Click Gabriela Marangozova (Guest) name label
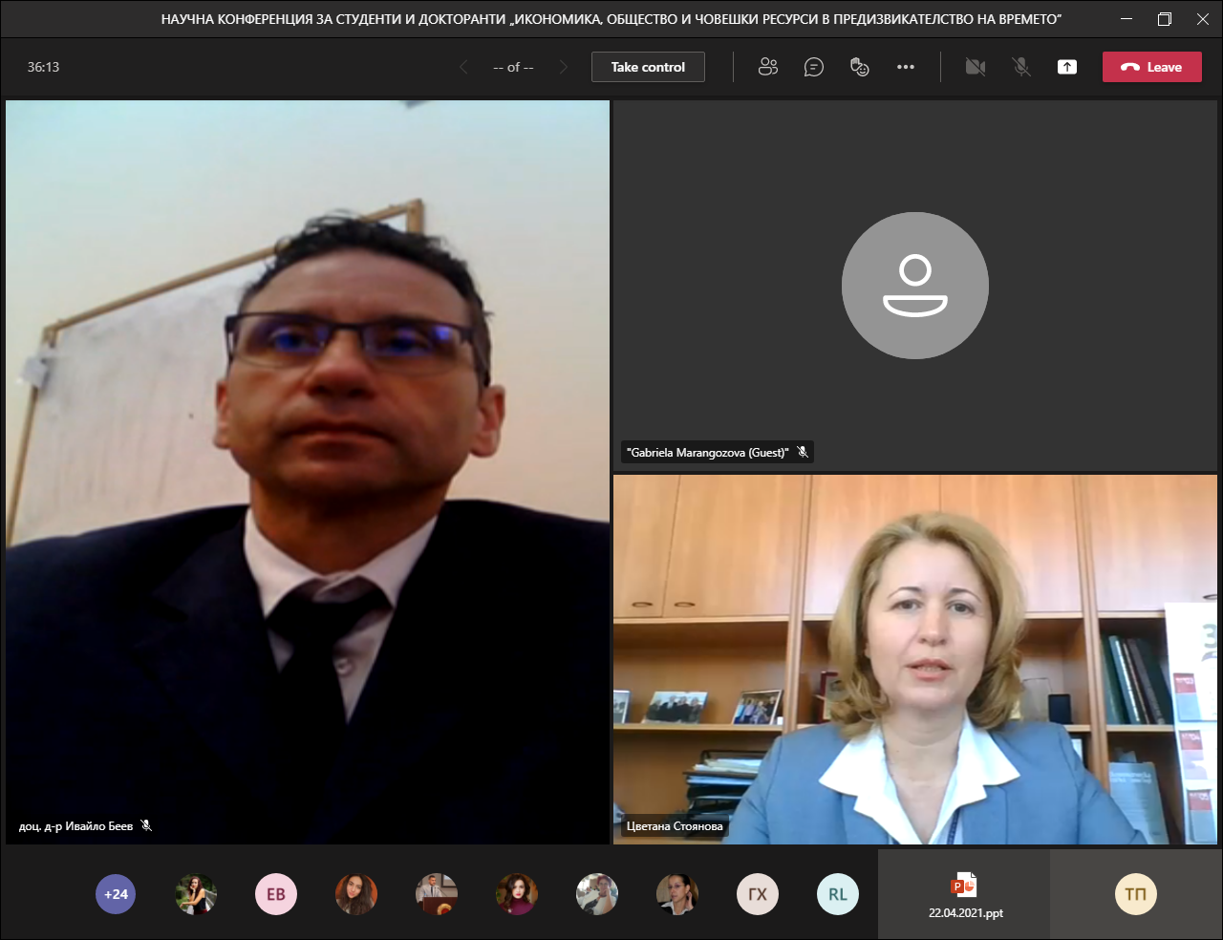This screenshot has height=940, width=1223. [x=708, y=453]
